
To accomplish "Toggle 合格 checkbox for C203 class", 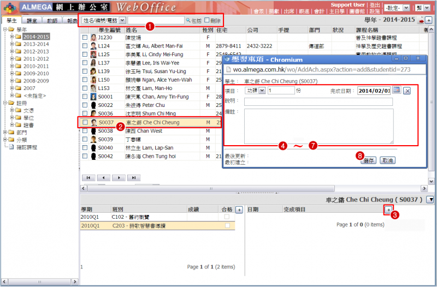I will pyautogui.click(x=227, y=225).
